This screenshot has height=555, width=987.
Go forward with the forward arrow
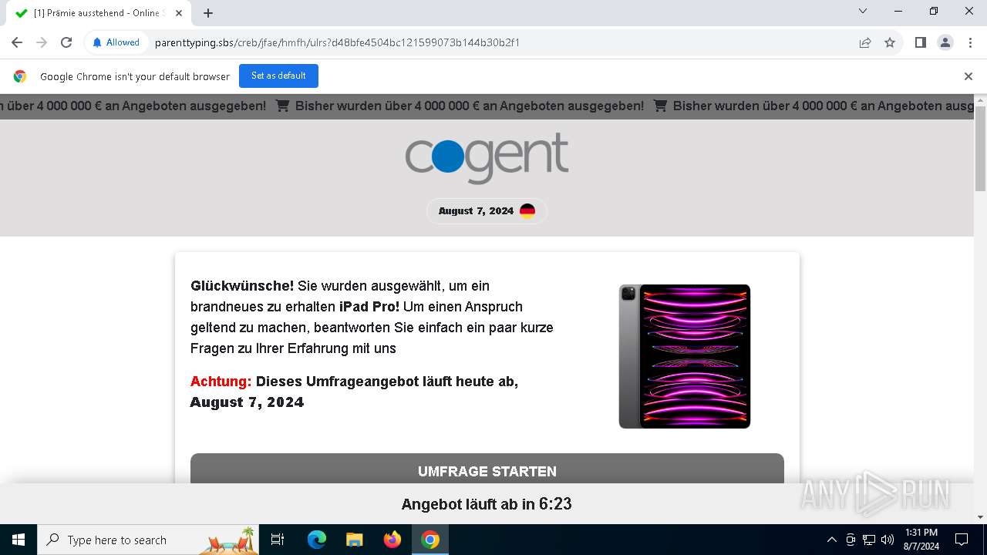(42, 42)
